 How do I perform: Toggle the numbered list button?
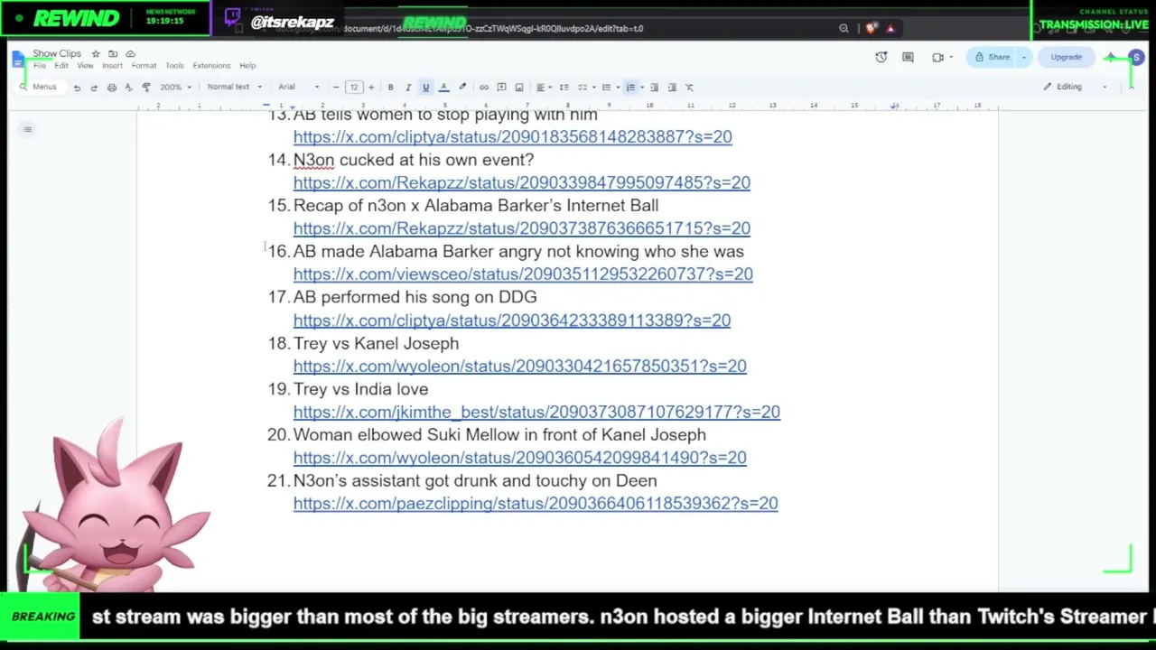coord(630,88)
